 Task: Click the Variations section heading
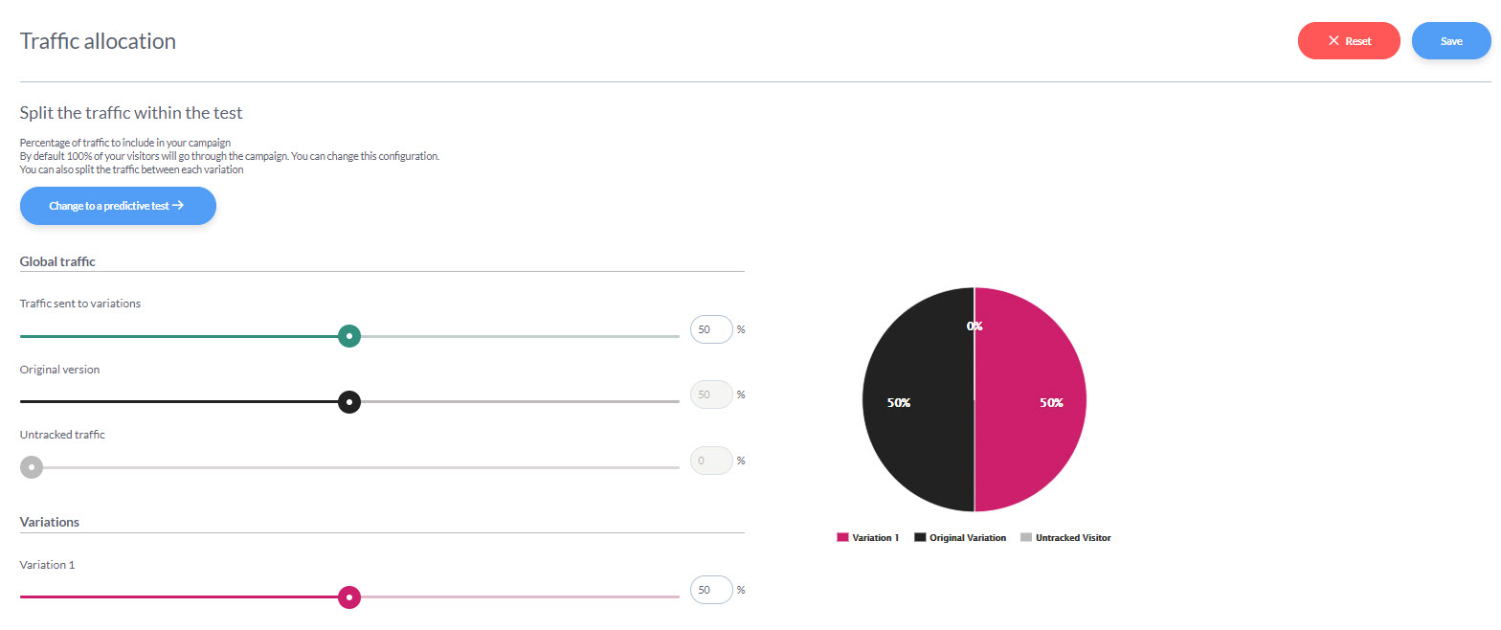[x=50, y=522]
